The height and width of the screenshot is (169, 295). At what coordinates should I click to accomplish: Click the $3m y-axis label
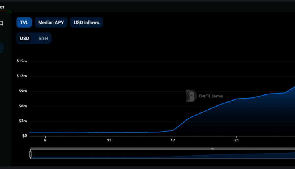pos(22,121)
